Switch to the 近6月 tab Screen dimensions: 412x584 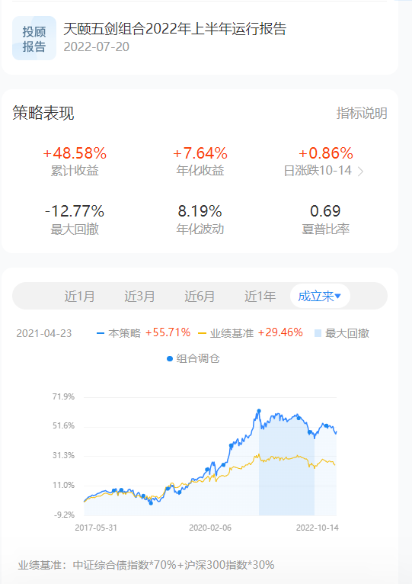200,297
